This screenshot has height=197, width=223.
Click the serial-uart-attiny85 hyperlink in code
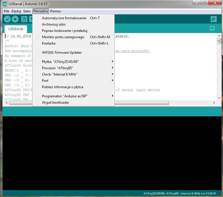click(132, 51)
